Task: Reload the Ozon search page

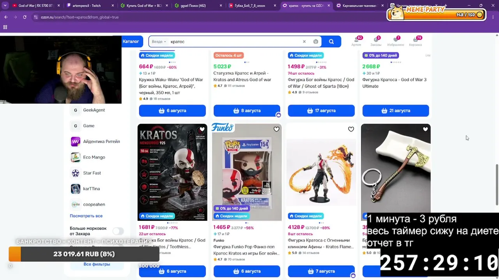Action: [x=25, y=17]
